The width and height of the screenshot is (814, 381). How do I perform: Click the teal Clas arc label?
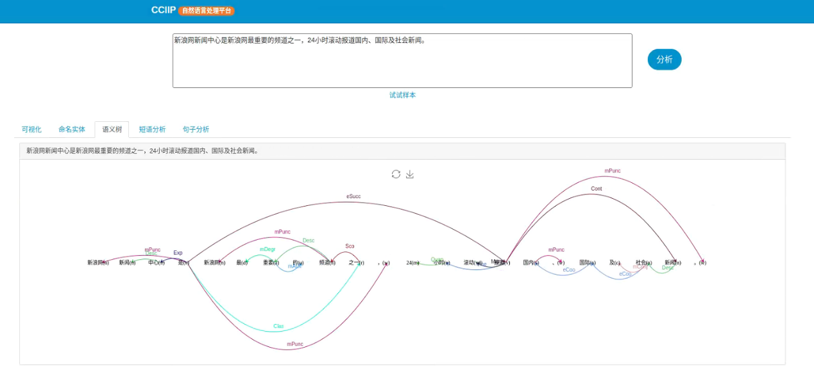click(x=278, y=326)
